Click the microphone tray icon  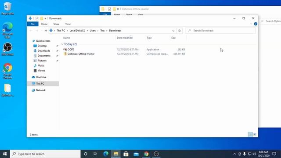click(x=244, y=154)
